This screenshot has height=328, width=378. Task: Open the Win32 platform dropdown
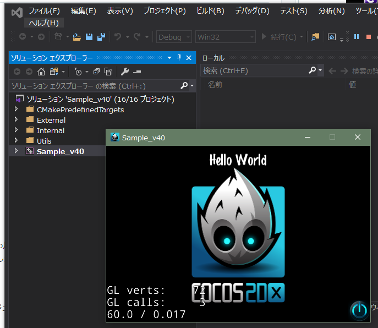coord(225,37)
